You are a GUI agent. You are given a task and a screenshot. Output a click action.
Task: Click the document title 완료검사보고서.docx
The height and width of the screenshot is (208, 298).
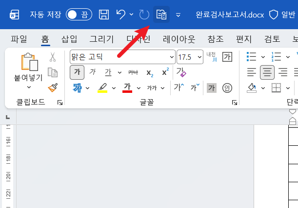click(x=230, y=15)
